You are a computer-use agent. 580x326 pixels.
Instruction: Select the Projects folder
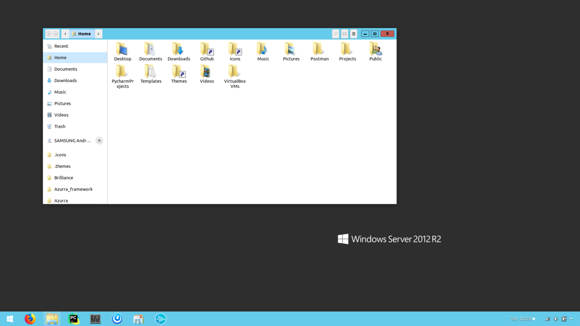pos(348,52)
